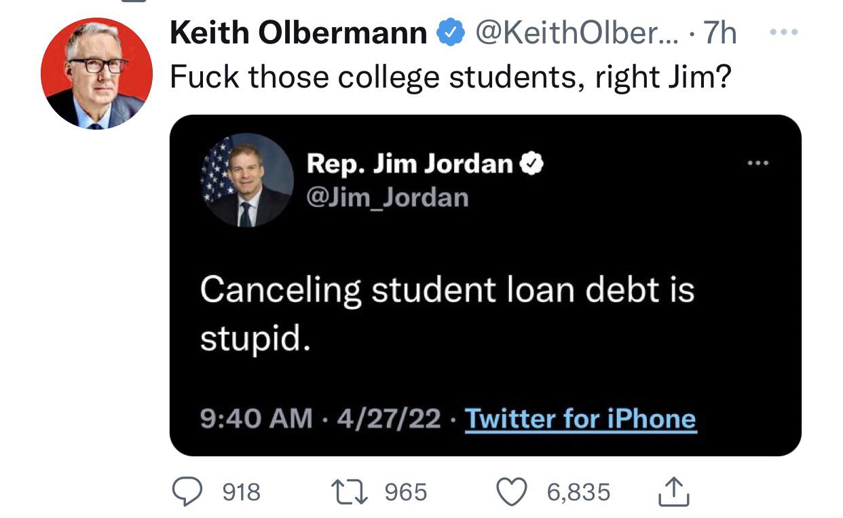The height and width of the screenshot is (518, 843).
Task: Open three-dot menu inside quoted Jim Jordan tweet
Action: (x=759, y=163)
